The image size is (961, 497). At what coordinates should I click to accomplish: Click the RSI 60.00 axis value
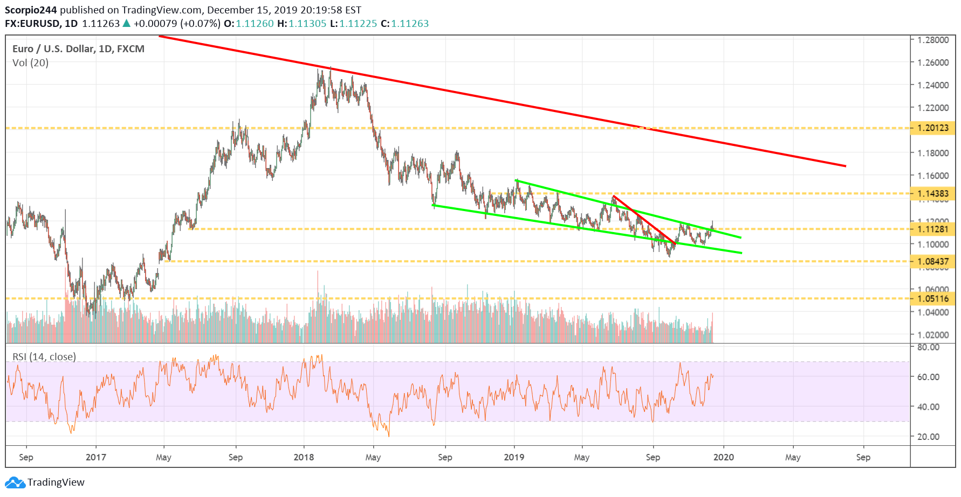(x=929, y=377)
